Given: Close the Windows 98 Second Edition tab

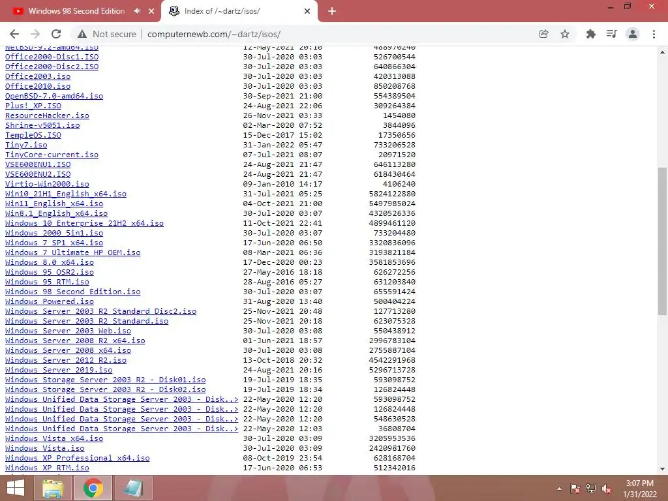Looking at the screenshot, I should pyautogui.click(x=151, y=11).
